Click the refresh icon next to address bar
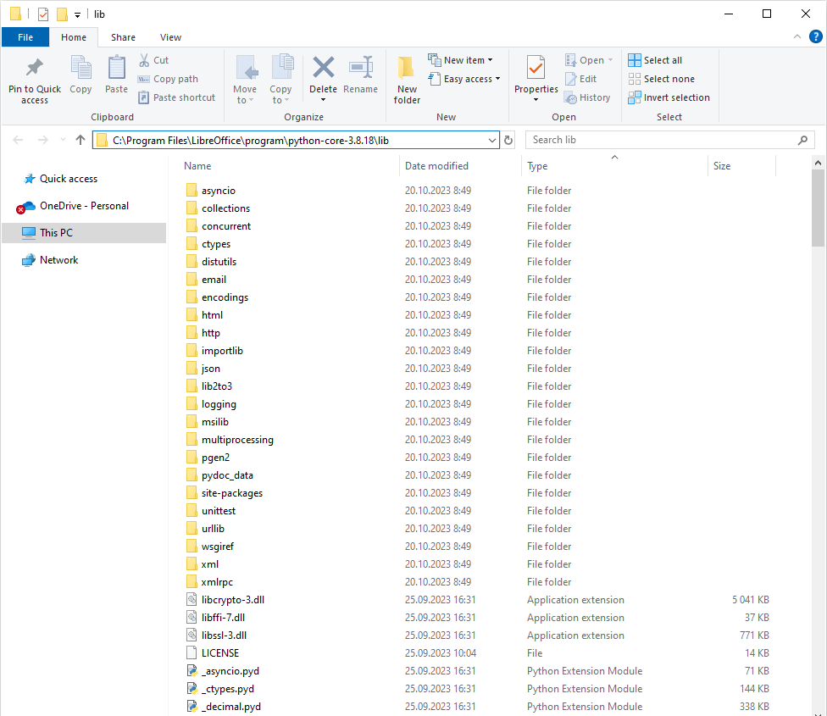 tap(508, 139)
